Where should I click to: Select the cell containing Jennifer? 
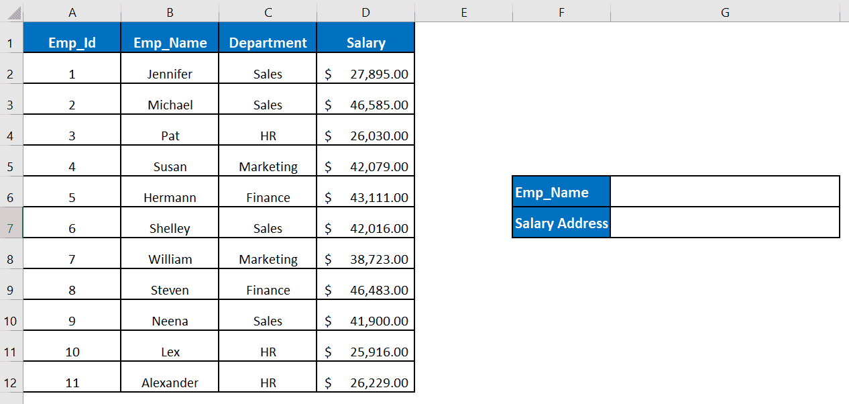tap(169, 68)
